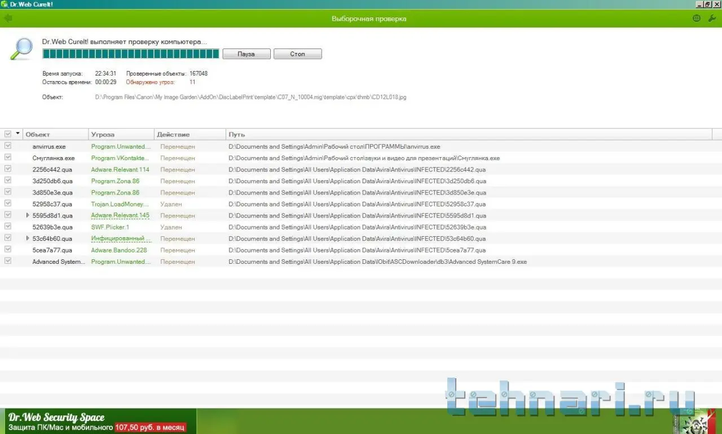Select the anvirrus.exe object name
Image resolution: width=722 pixels, height=434 pixels.
click(x=49, y=147)
